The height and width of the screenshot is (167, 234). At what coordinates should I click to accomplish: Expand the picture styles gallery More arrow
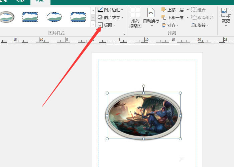tap(93, 24)
